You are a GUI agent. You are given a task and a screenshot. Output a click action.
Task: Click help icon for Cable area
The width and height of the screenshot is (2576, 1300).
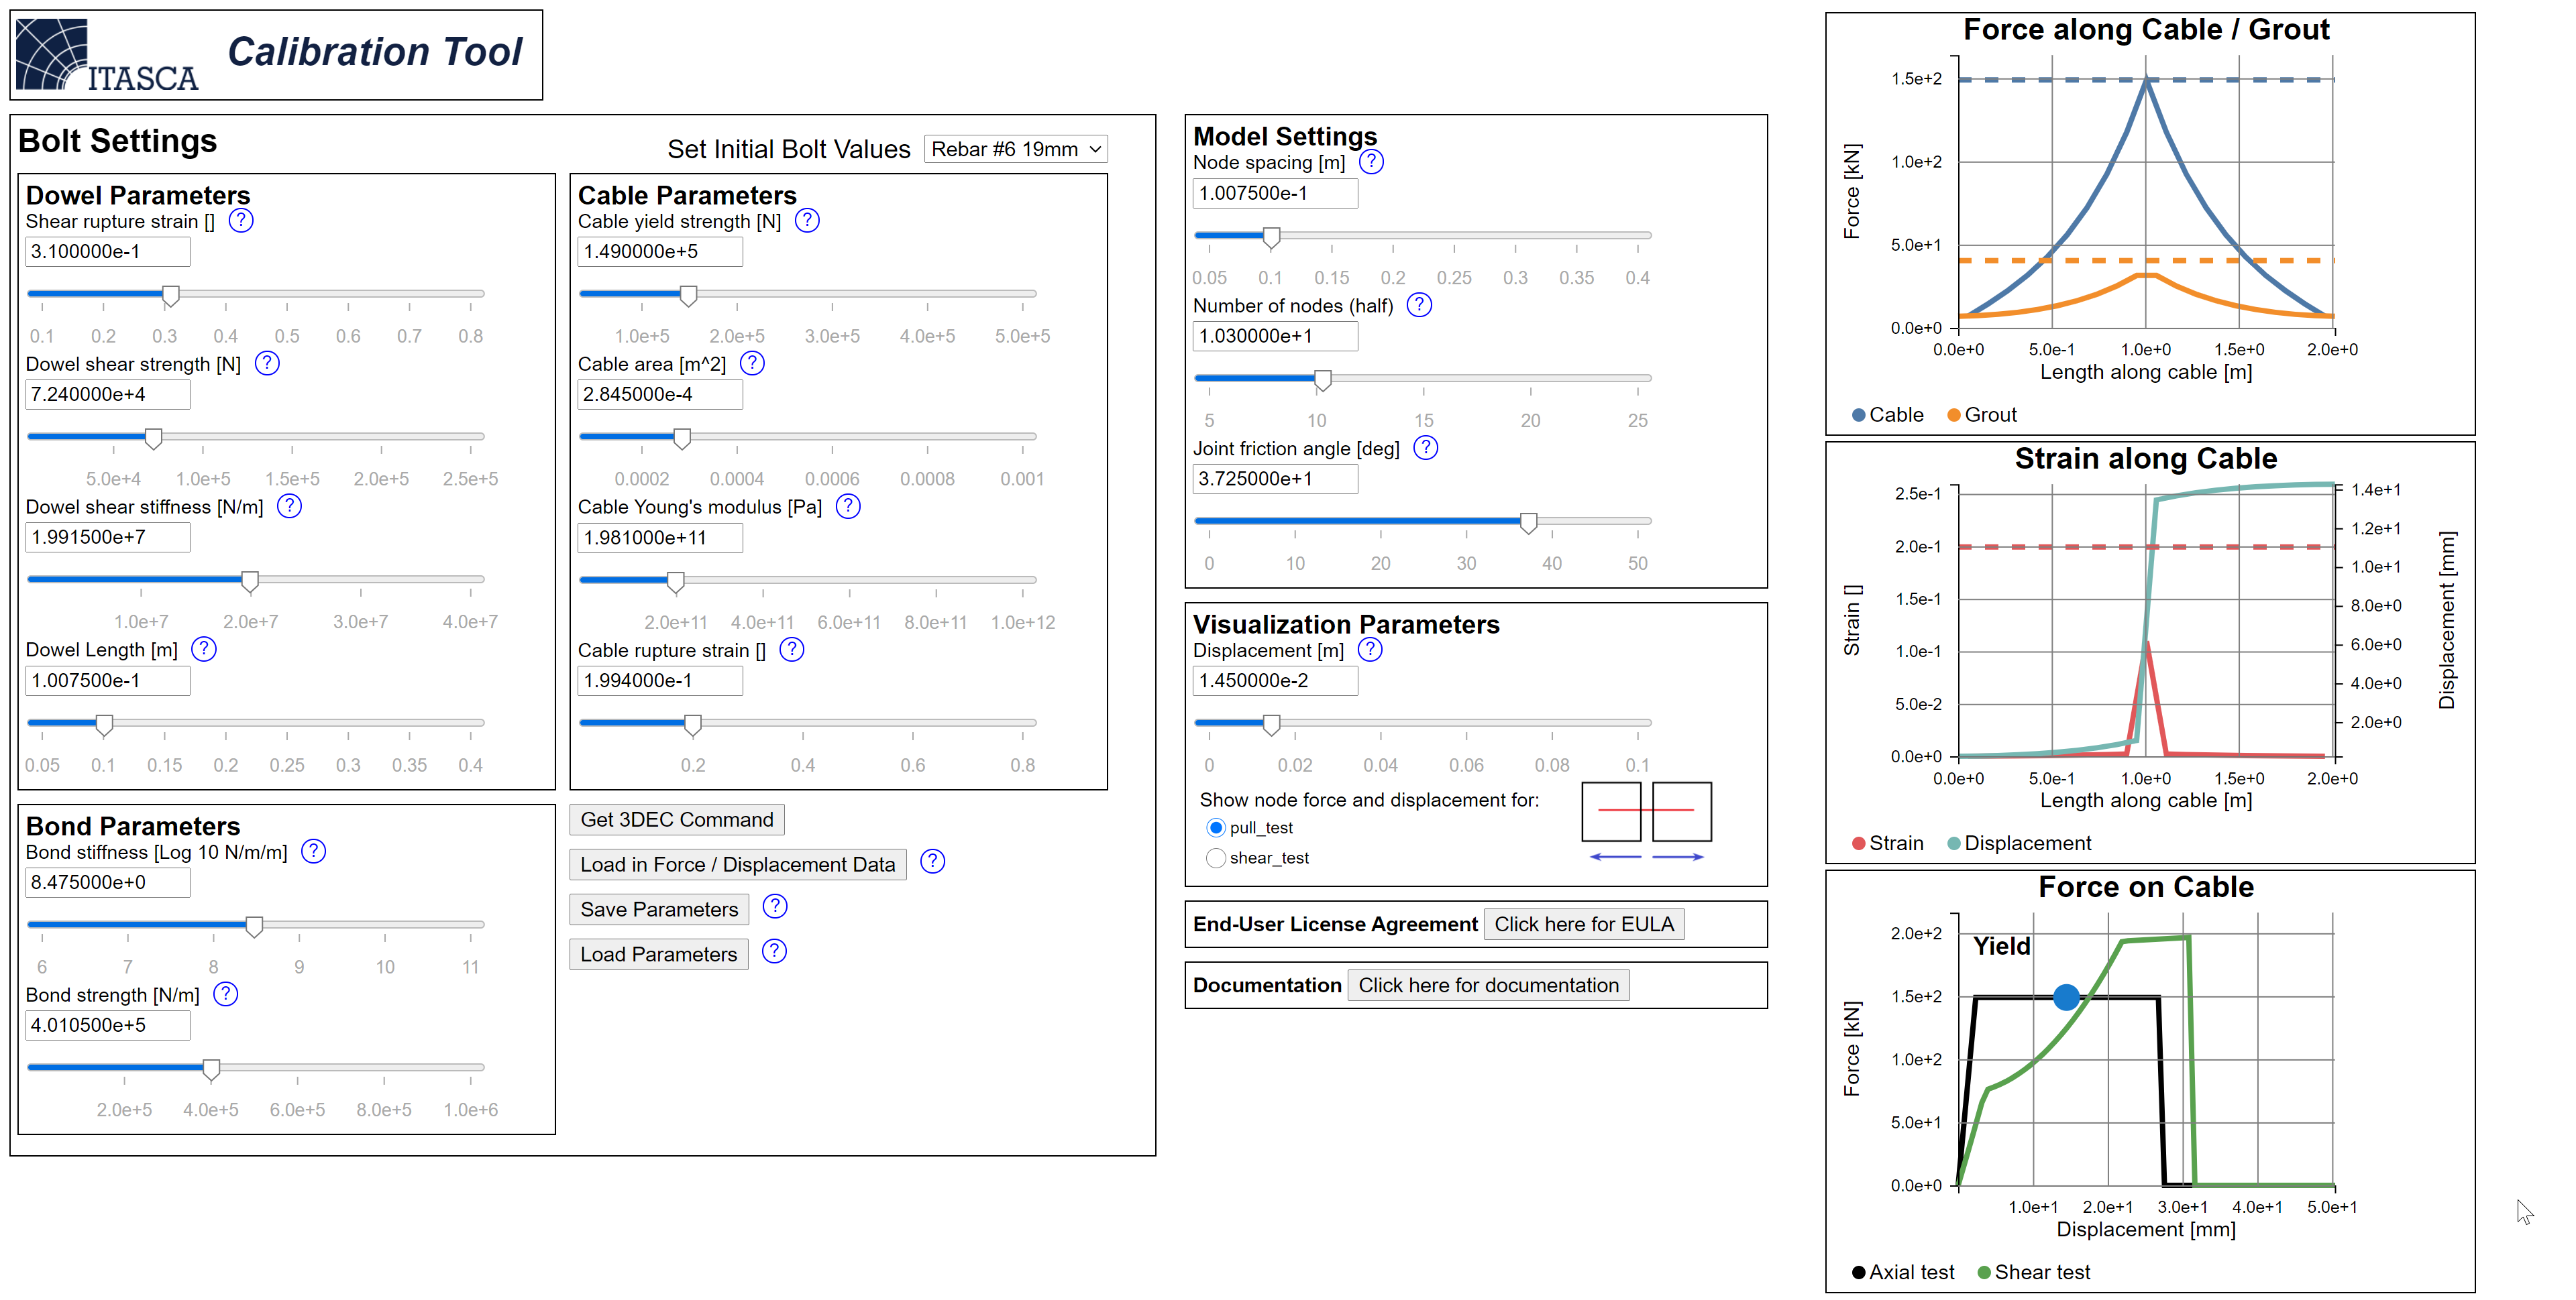pos(752,364)
